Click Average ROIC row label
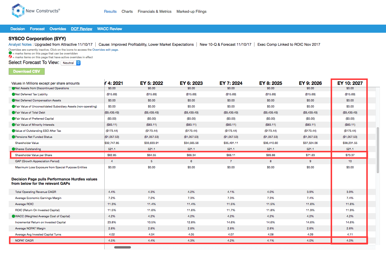This screenshot has width=386, height=254. coord(24,204)
